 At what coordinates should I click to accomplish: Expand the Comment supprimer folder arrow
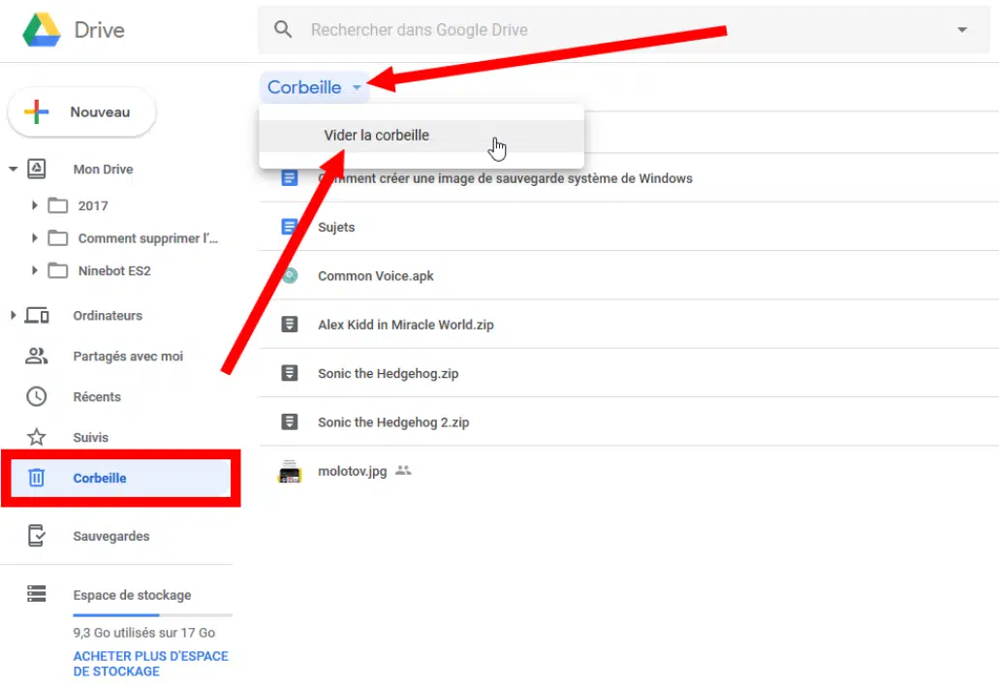[x=35, y=237]
